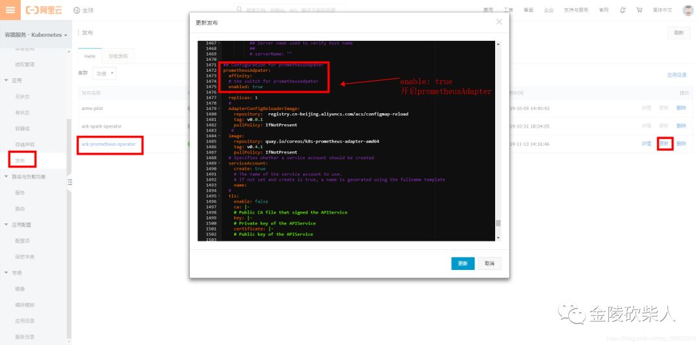
Task: Click 详情 for ack-prometheus-operator row
Action: pyautogui.click(x=647, y=144)
